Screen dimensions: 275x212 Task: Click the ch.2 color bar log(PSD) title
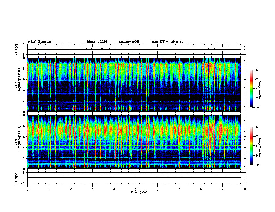pyautogui.click(x=260, y=148)
